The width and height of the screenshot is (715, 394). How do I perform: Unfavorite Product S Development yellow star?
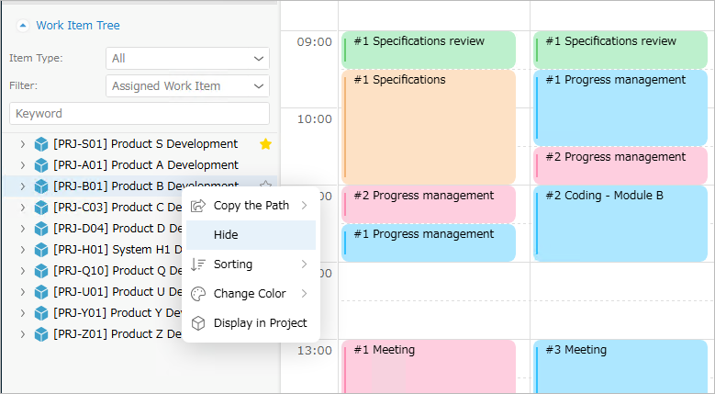pyautogui.click(x=265, y=144)
